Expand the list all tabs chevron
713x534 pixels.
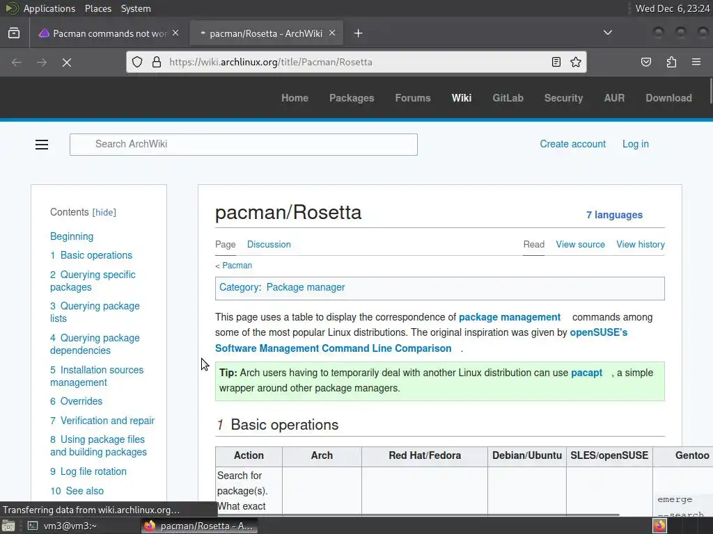pyautogui.click(x=607, y=33)
